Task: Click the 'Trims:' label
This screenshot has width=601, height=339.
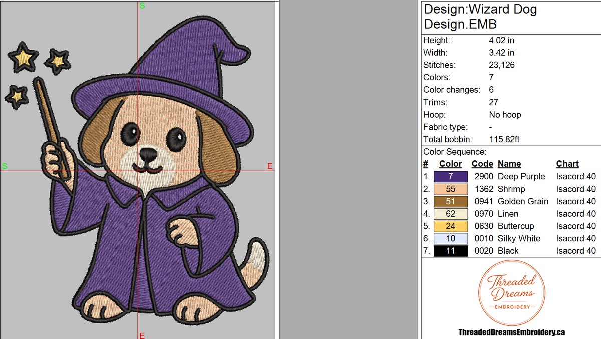Action: 434,102
